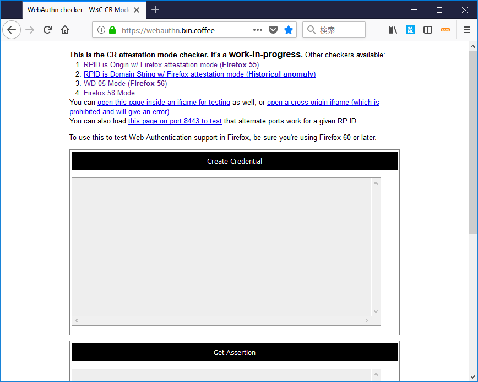Reload the current page

(47, 30)
